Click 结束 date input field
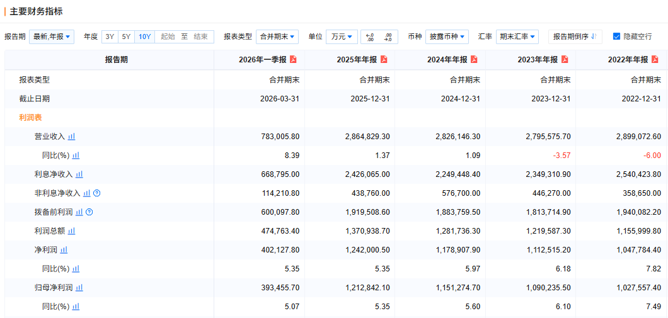This screenshot has width=668, height=318. click(x=200, y=37)
